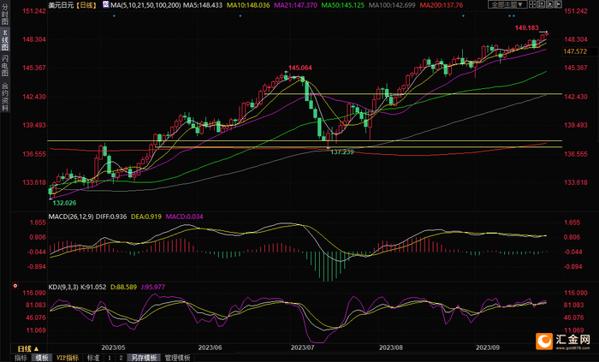This screenshot has height=362, width=599.
Task: Select the 指标 bottom tab
Action: click(21, 358)
